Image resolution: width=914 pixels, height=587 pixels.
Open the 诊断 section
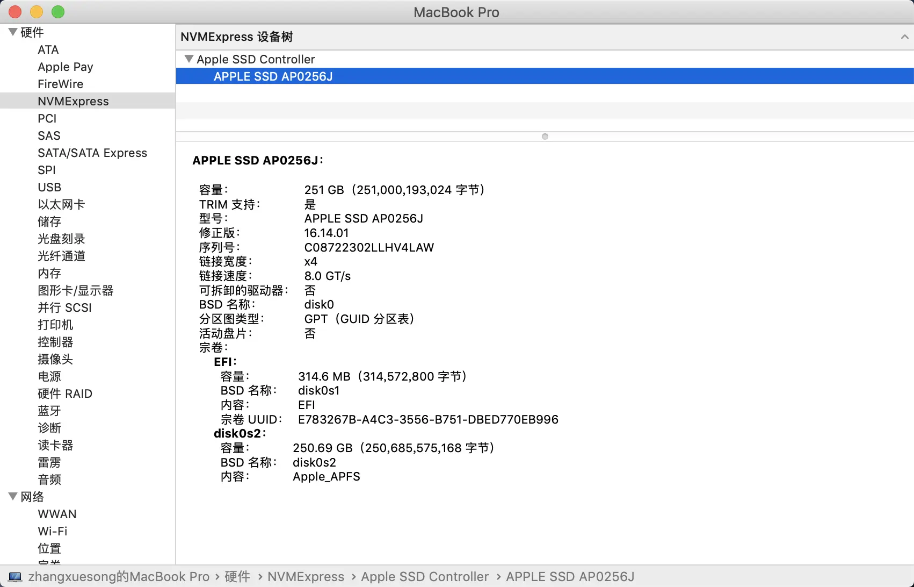(x=49, y=428)
